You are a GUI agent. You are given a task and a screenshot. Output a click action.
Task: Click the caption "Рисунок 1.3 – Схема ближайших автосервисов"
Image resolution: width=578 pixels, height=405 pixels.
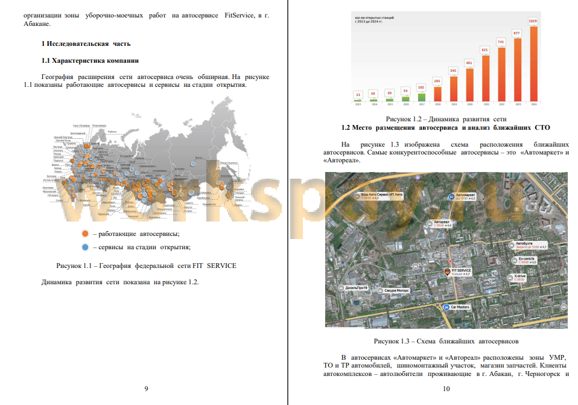coord(446,341)
